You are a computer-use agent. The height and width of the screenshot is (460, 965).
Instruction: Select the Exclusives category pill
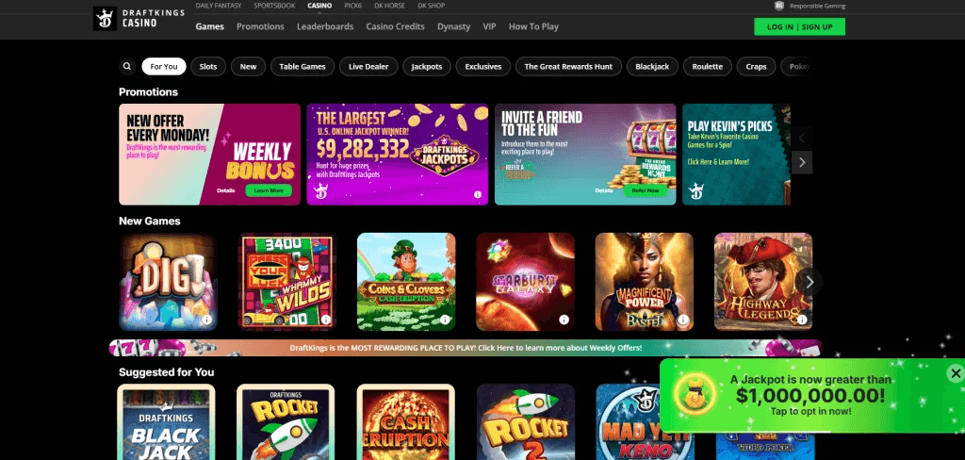(x=483, y=67)
